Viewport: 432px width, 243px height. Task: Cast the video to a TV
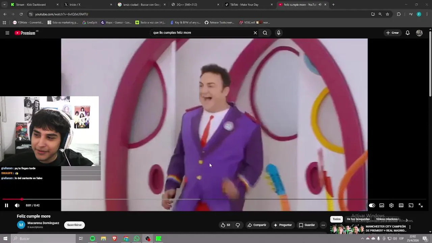(x=411, y=205)
